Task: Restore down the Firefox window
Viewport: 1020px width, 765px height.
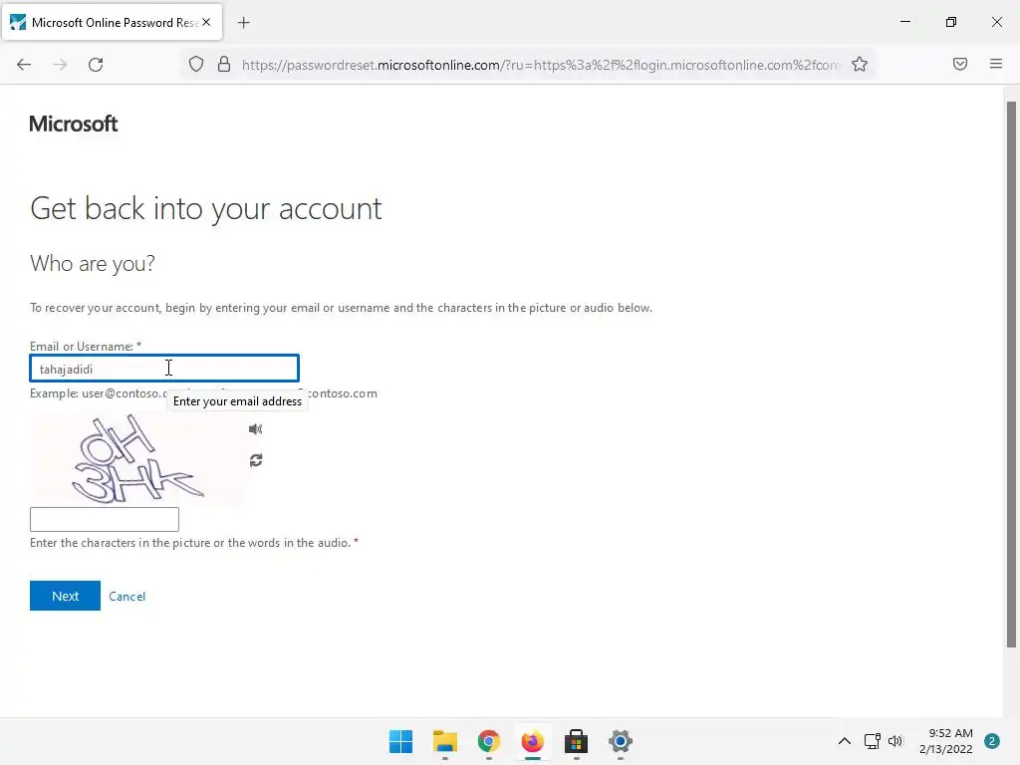Action: [x=951, y=22]
